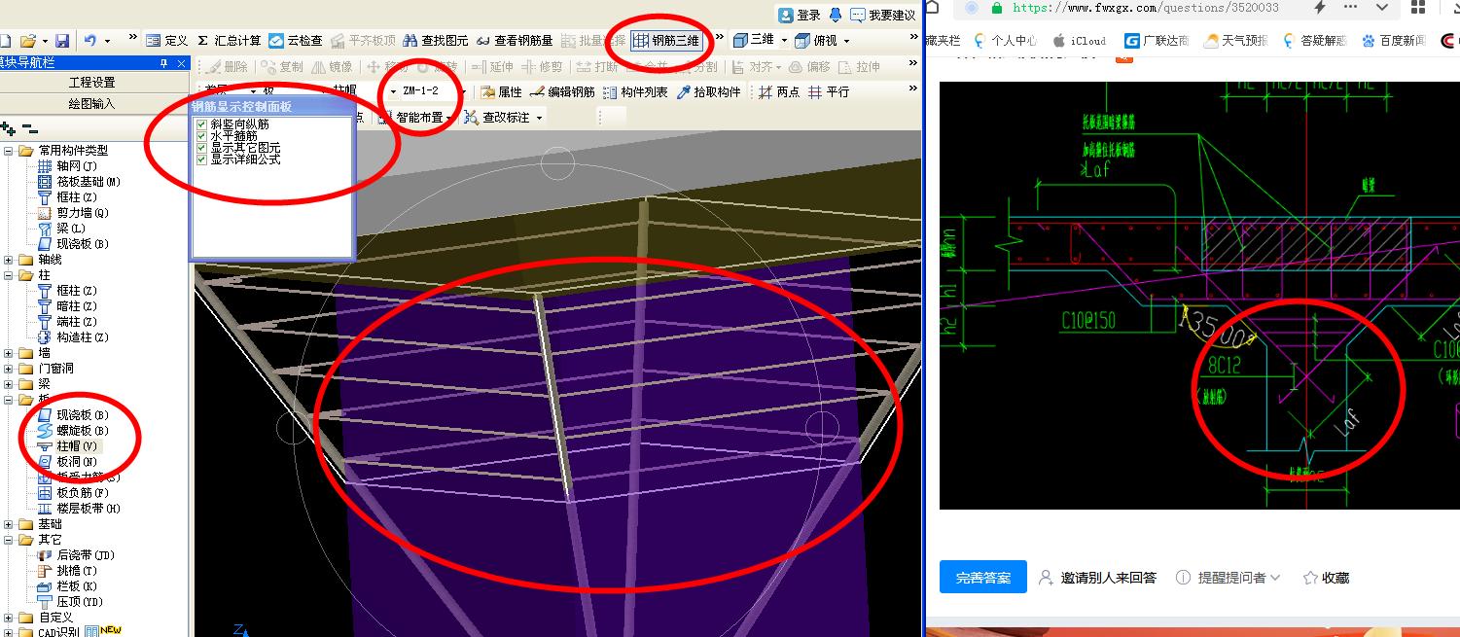Select 柱帽(V) tree item
1460x637 pixels.
[67, 446]
